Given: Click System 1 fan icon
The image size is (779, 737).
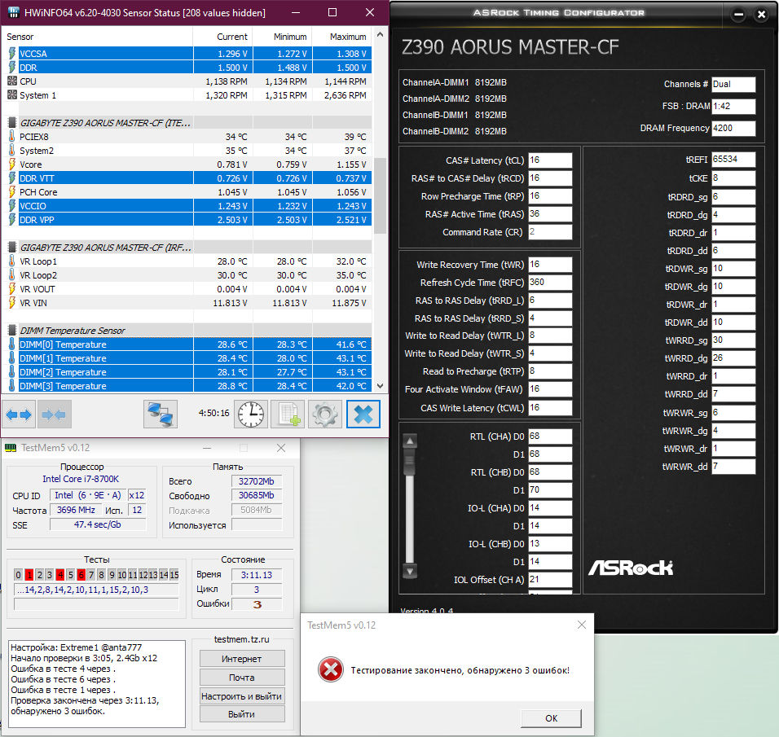Looking at the screenshot, I should [x=12, y=94].
